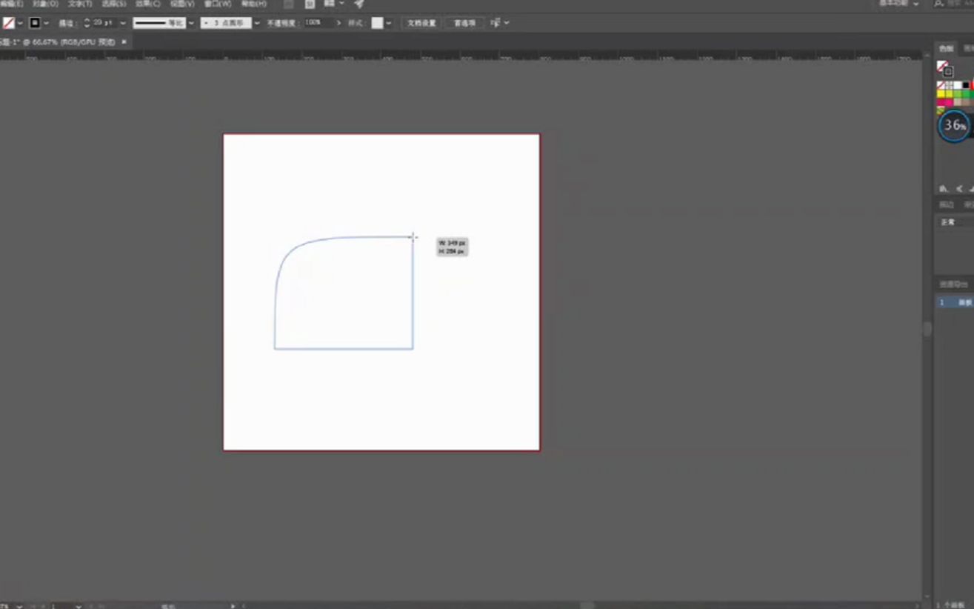This screenshot has width=974, height=609.
Task: Click the search magnifier icon at top right
Action: (x=938, y=4)
